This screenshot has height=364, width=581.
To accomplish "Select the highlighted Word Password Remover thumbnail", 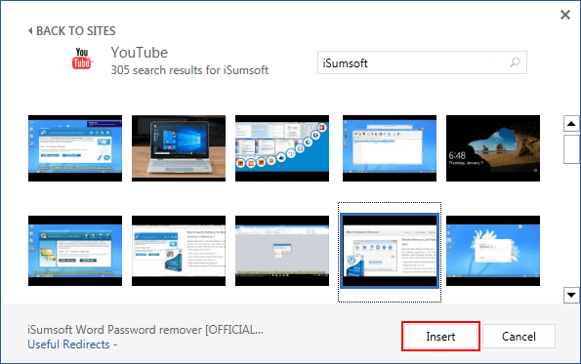I will point(390,251).
